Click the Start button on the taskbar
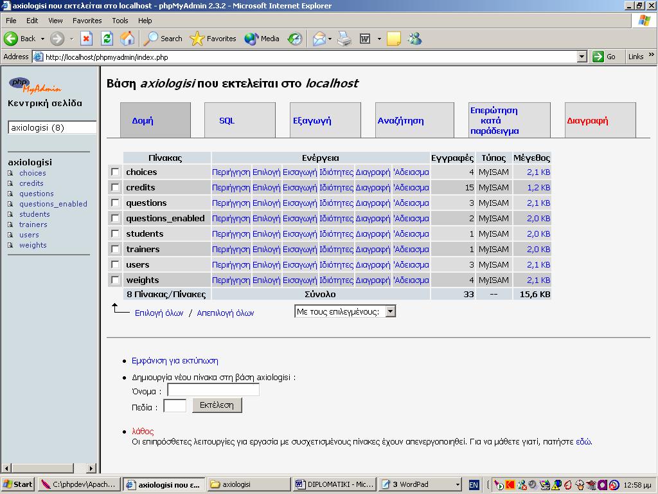The image size is (658, 494). coord(17,484)
